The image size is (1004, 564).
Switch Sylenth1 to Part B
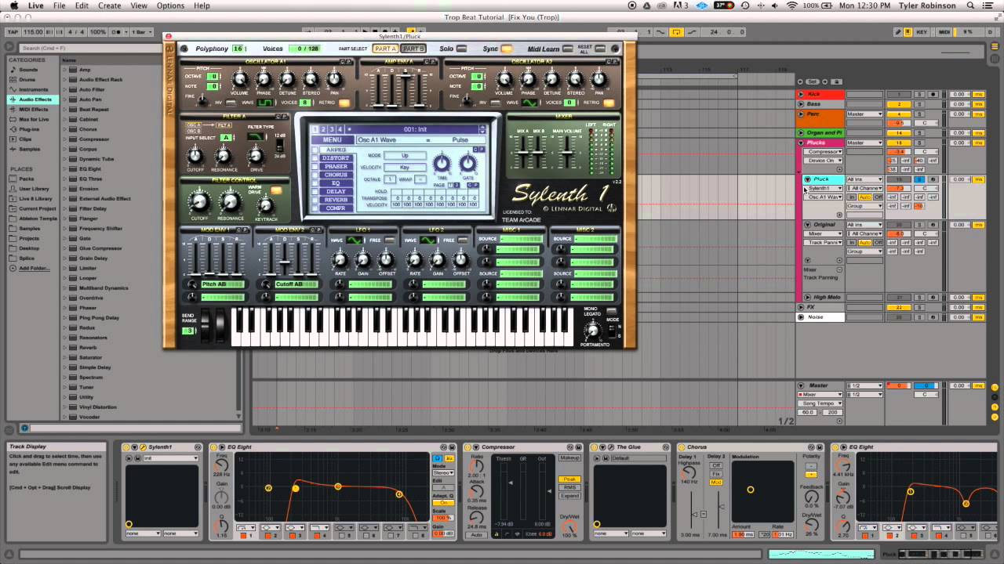413,49
